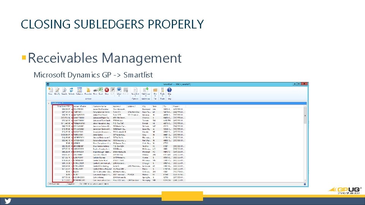Click the New icon in SmartList toolbar
Screen dimensions: 365x205
coord(50,90)
